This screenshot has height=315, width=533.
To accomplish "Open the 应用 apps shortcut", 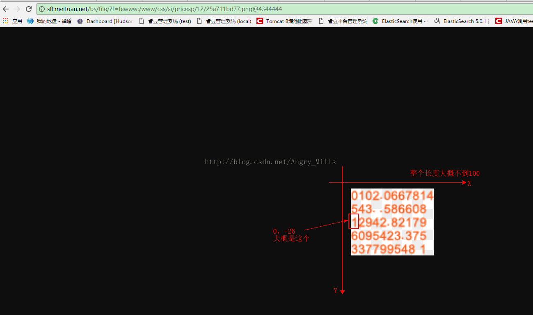I will (x=12, y=21).
